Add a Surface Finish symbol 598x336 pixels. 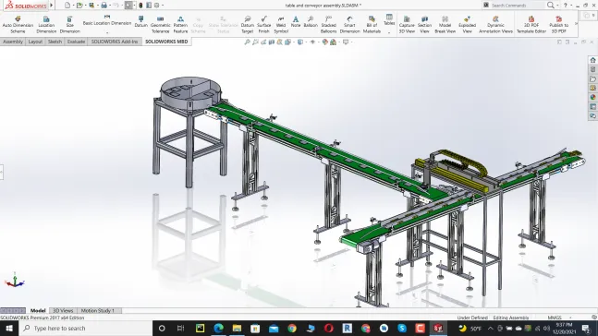[263, 25]
